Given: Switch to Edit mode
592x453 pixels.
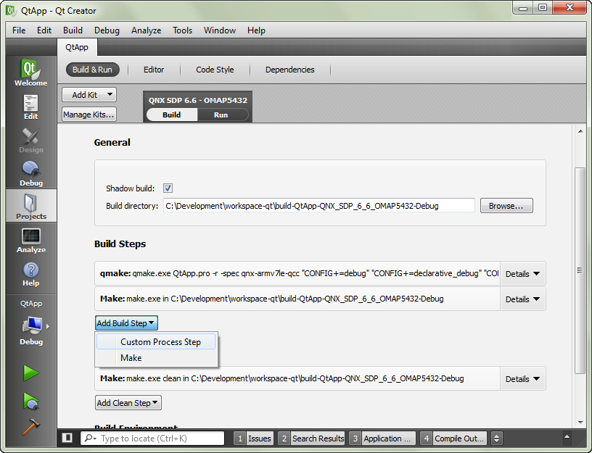Looking at the screenshot, I should pos(30,107).
